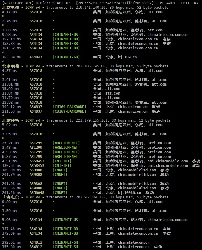Image resolution: width=202 pixels, height=250 pixels.
Task: Select destination IP 202.96.209.133
Action: [x=90, y=197]
